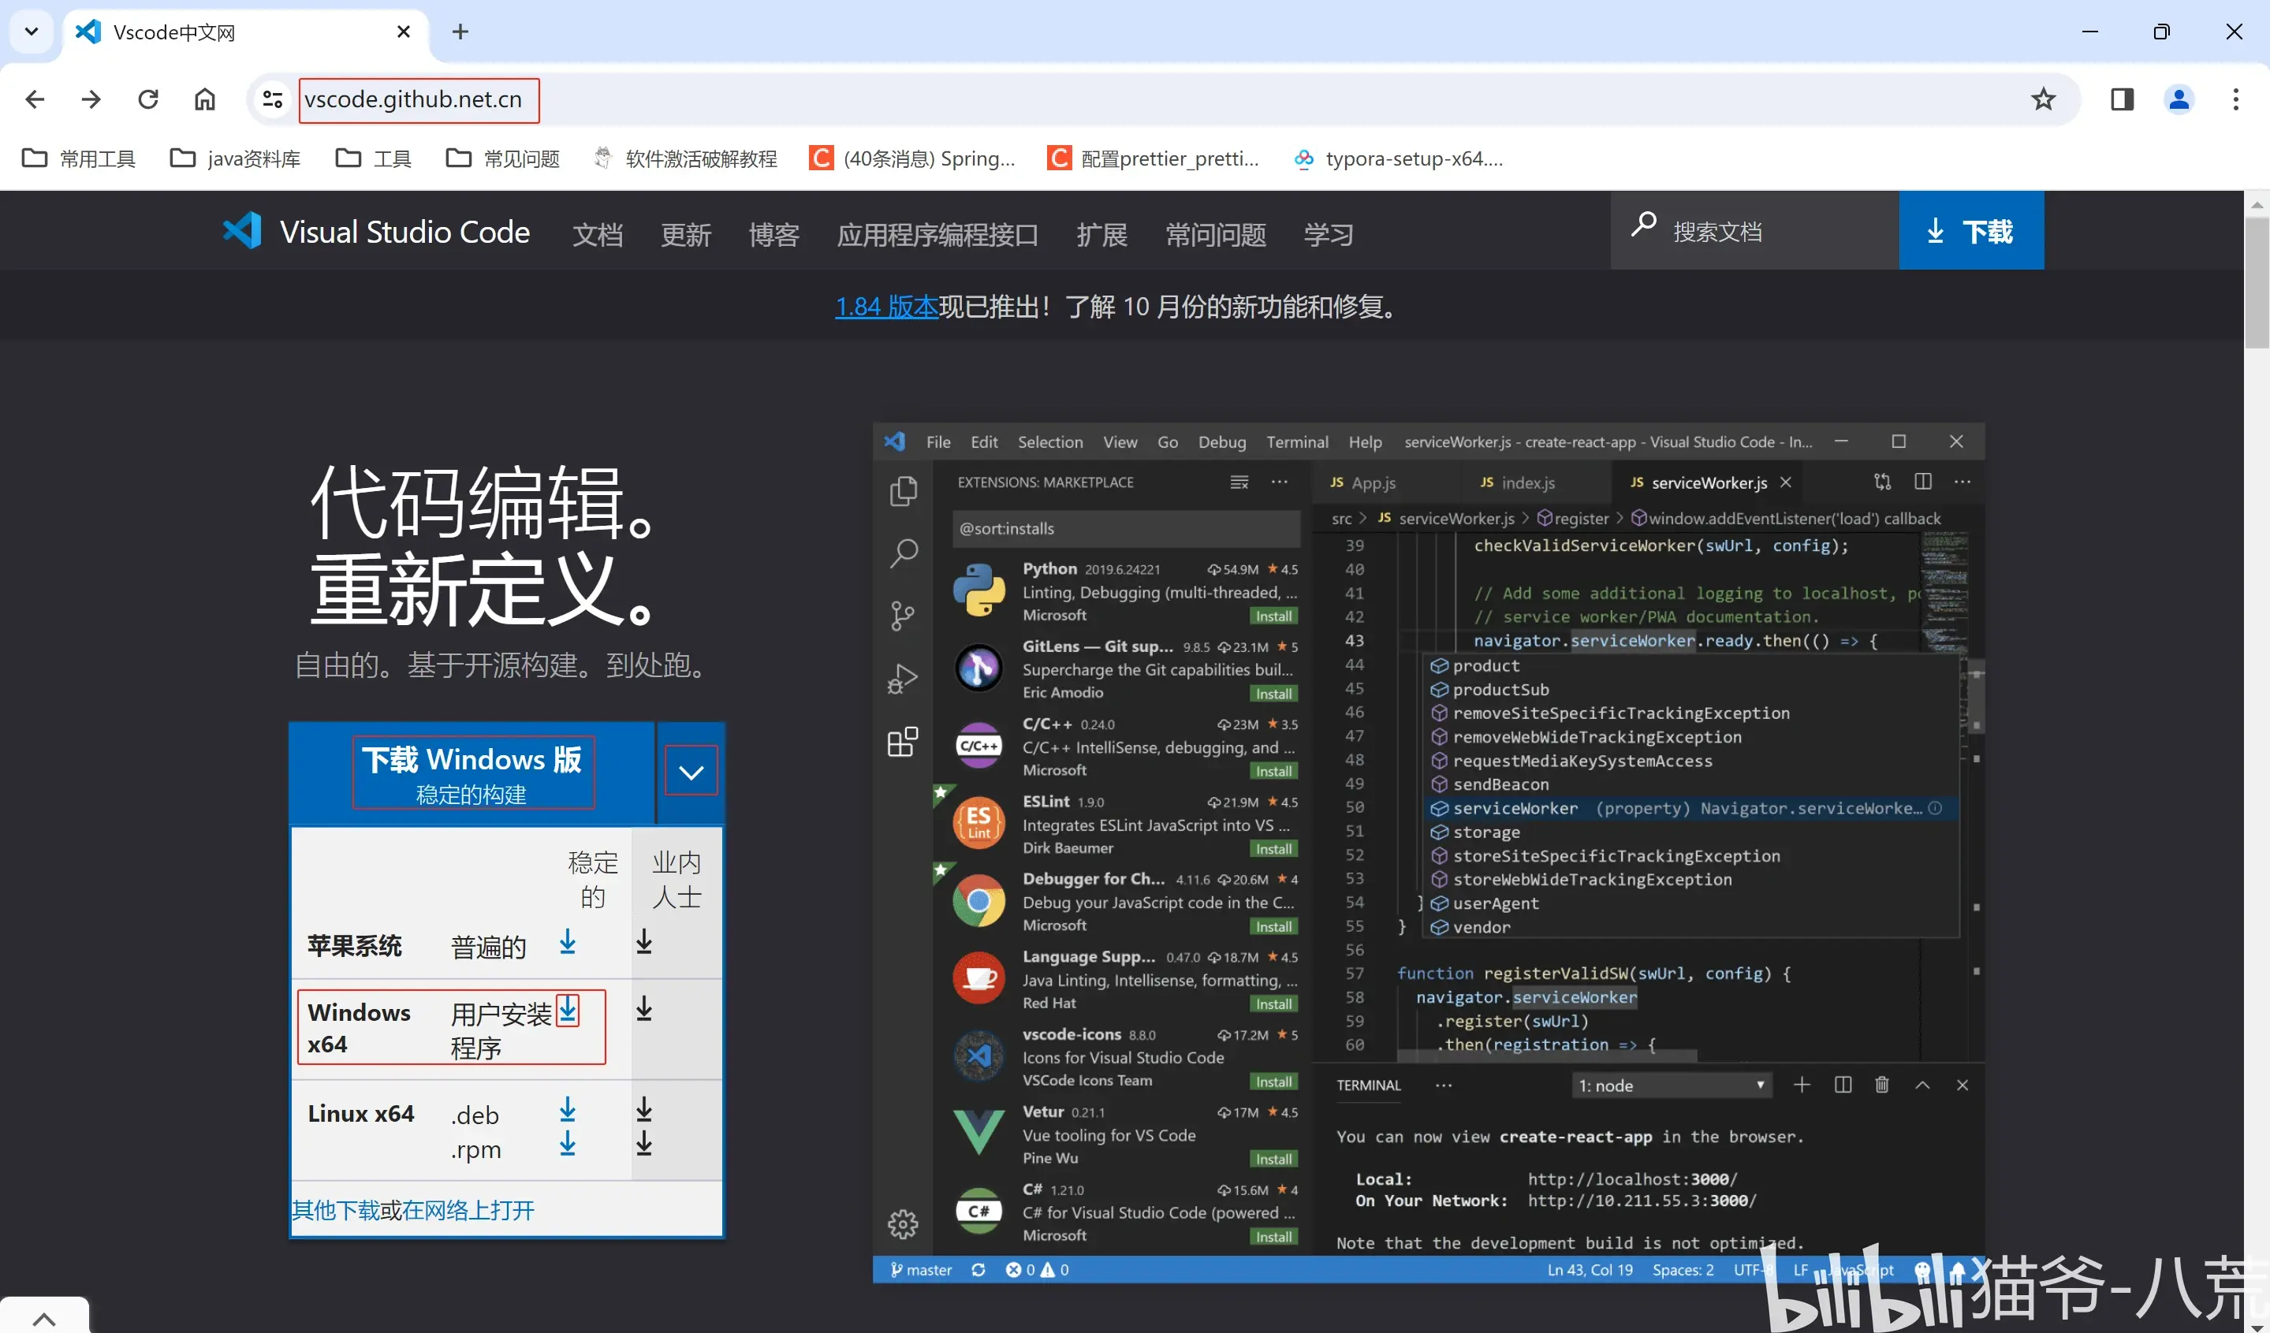
Task: Open the 软件激活破解教程 bookmark
Action: [685, 158]
